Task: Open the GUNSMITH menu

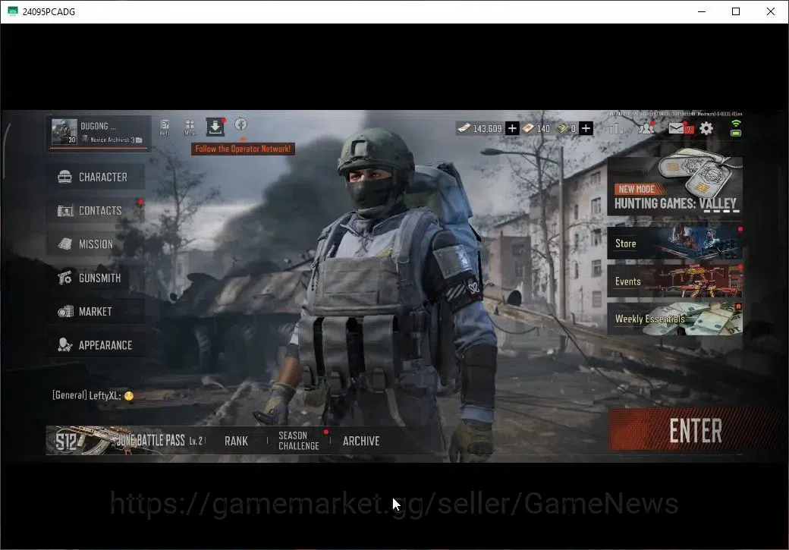Action: coord(96,278)
